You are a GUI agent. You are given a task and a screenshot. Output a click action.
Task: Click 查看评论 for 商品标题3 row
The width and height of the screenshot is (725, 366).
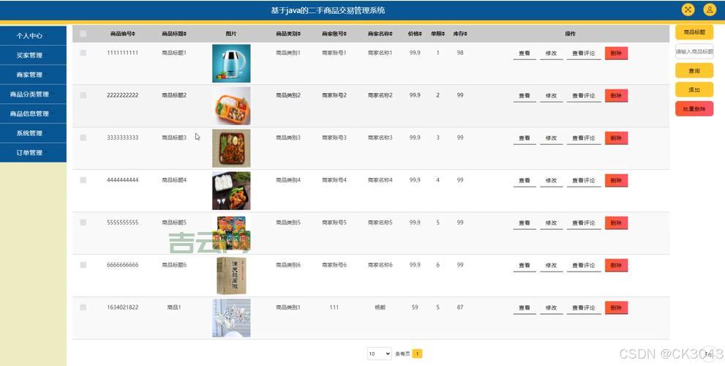[x=584, y=138]
